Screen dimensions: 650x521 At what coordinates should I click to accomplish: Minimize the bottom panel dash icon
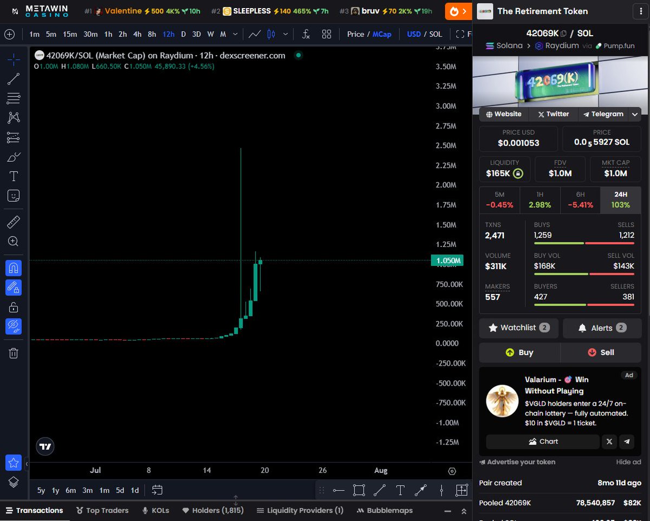point(447,511)
